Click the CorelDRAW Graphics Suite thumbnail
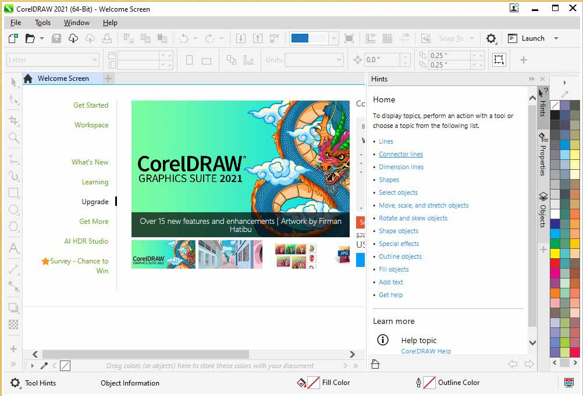 163,254
